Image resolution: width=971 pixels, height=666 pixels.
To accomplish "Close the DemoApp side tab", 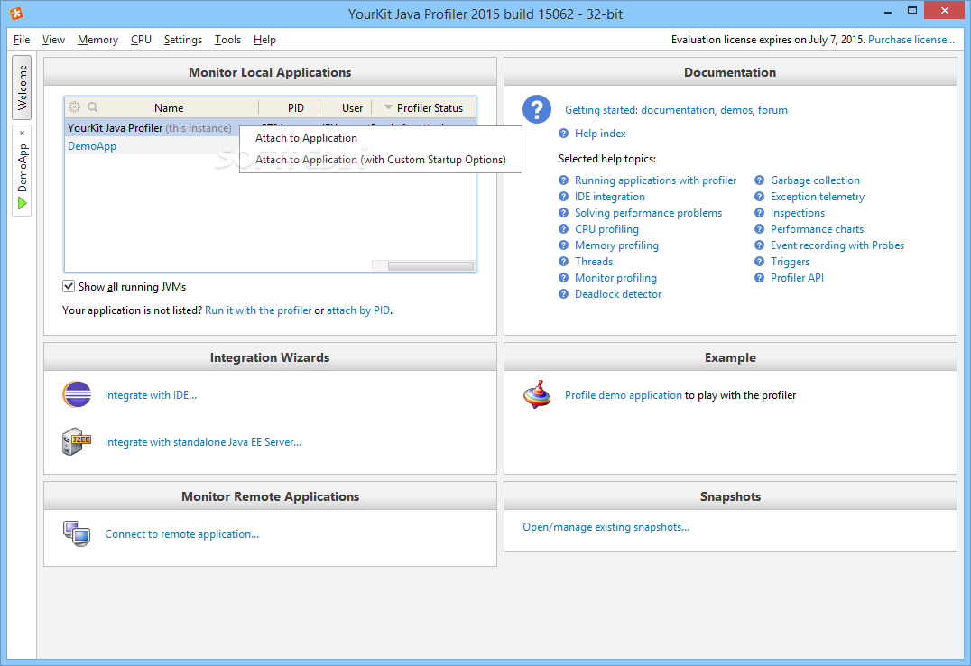I will (x=23, y=133).
